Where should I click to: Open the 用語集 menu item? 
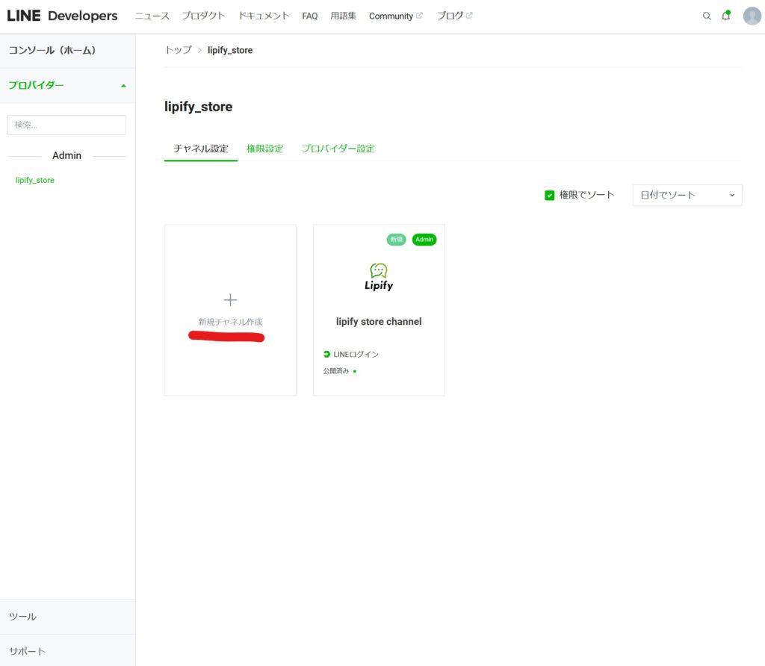click(343, 16)
